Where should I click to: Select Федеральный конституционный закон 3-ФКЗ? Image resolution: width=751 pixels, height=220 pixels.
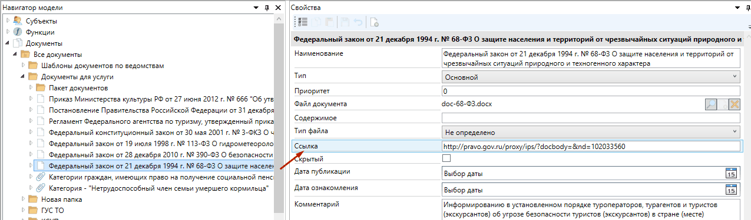[x=161, y=133]
